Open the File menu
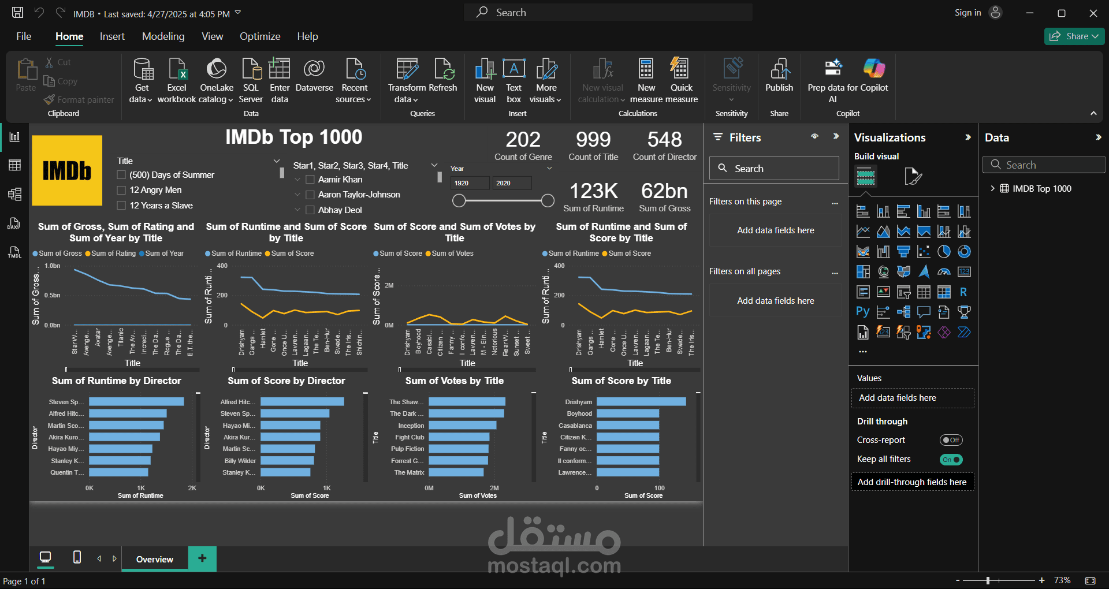1109x589 pixels. [24, 36]
